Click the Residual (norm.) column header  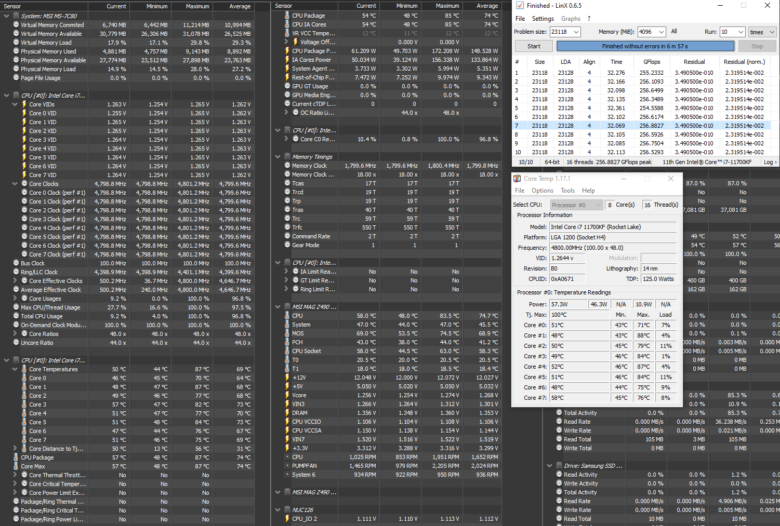click(x=744, y=62)
